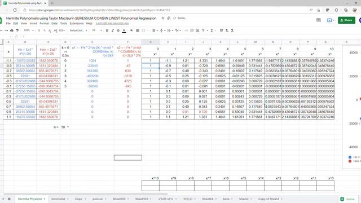This screenshot has height=203, width=361.
Task: Open the Present meeting button
Action: coord(331,20)
